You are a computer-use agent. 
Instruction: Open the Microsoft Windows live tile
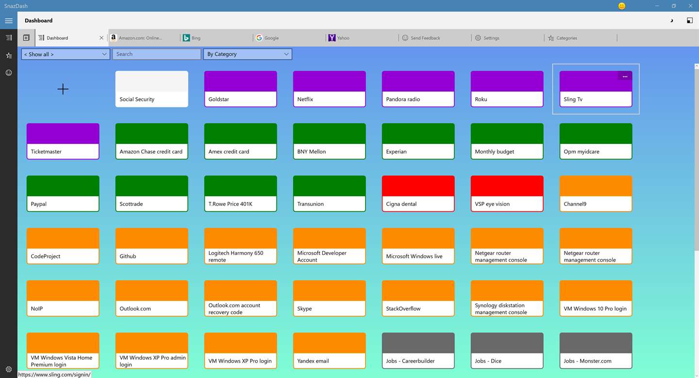pos(418,246)
